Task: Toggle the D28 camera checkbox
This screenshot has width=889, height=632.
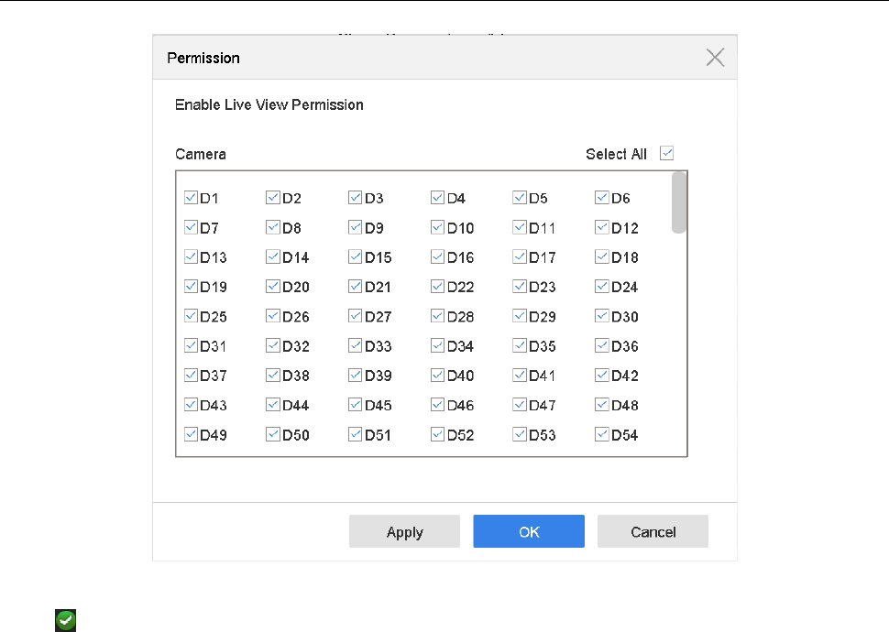Action: point(437,317)
